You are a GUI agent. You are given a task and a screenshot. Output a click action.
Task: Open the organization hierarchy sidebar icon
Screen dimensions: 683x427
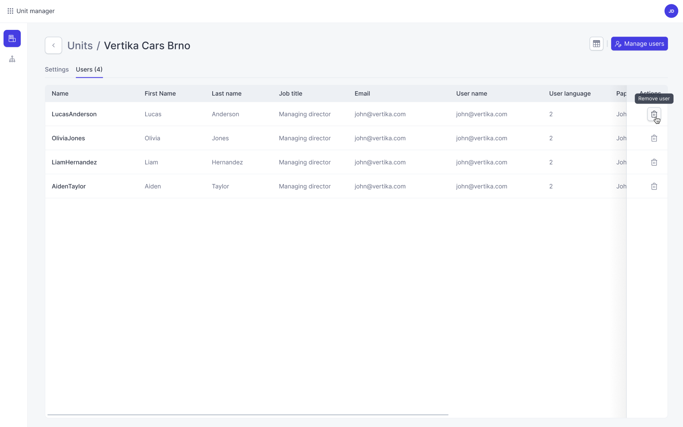12,59
